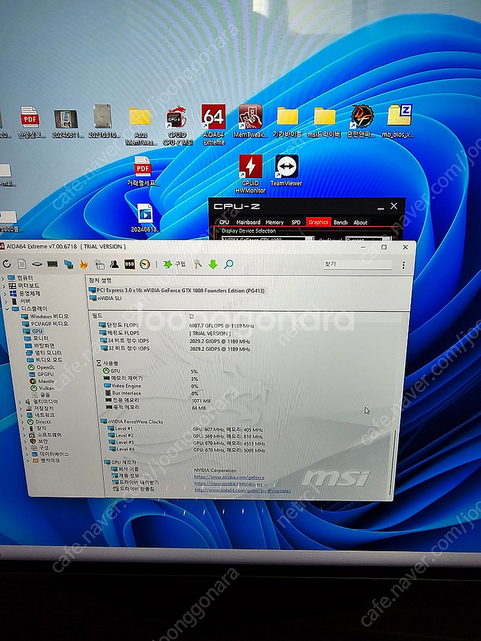Open the report page icon in AIDA64 toolbar

point(22,264)
